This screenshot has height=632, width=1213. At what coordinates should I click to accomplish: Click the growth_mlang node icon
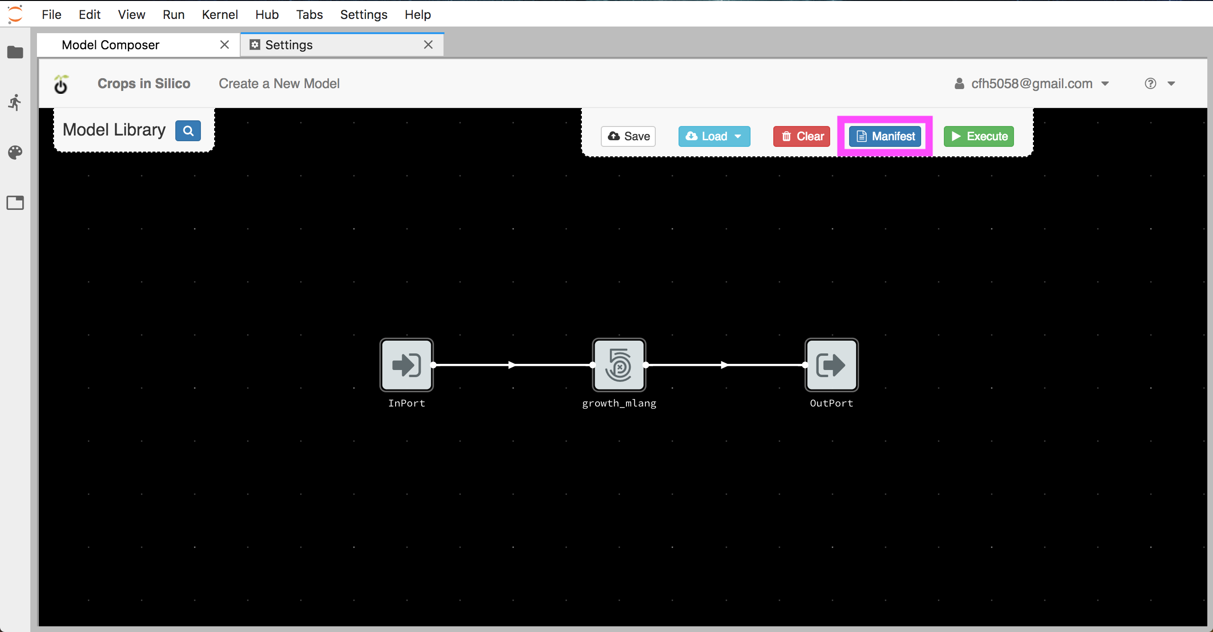[618, 364]
